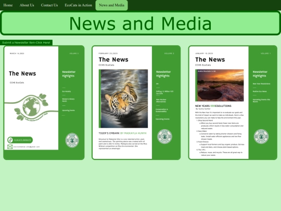Click the February 25 date label
Screen dimensions: 281x211
[x=108, y=54]
